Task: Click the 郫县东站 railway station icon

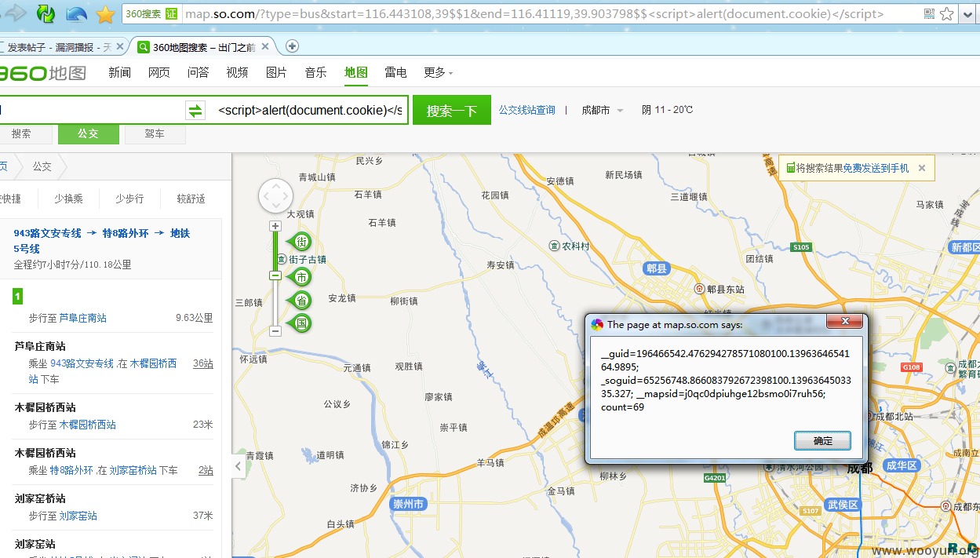Action: [x=699, y=289]
